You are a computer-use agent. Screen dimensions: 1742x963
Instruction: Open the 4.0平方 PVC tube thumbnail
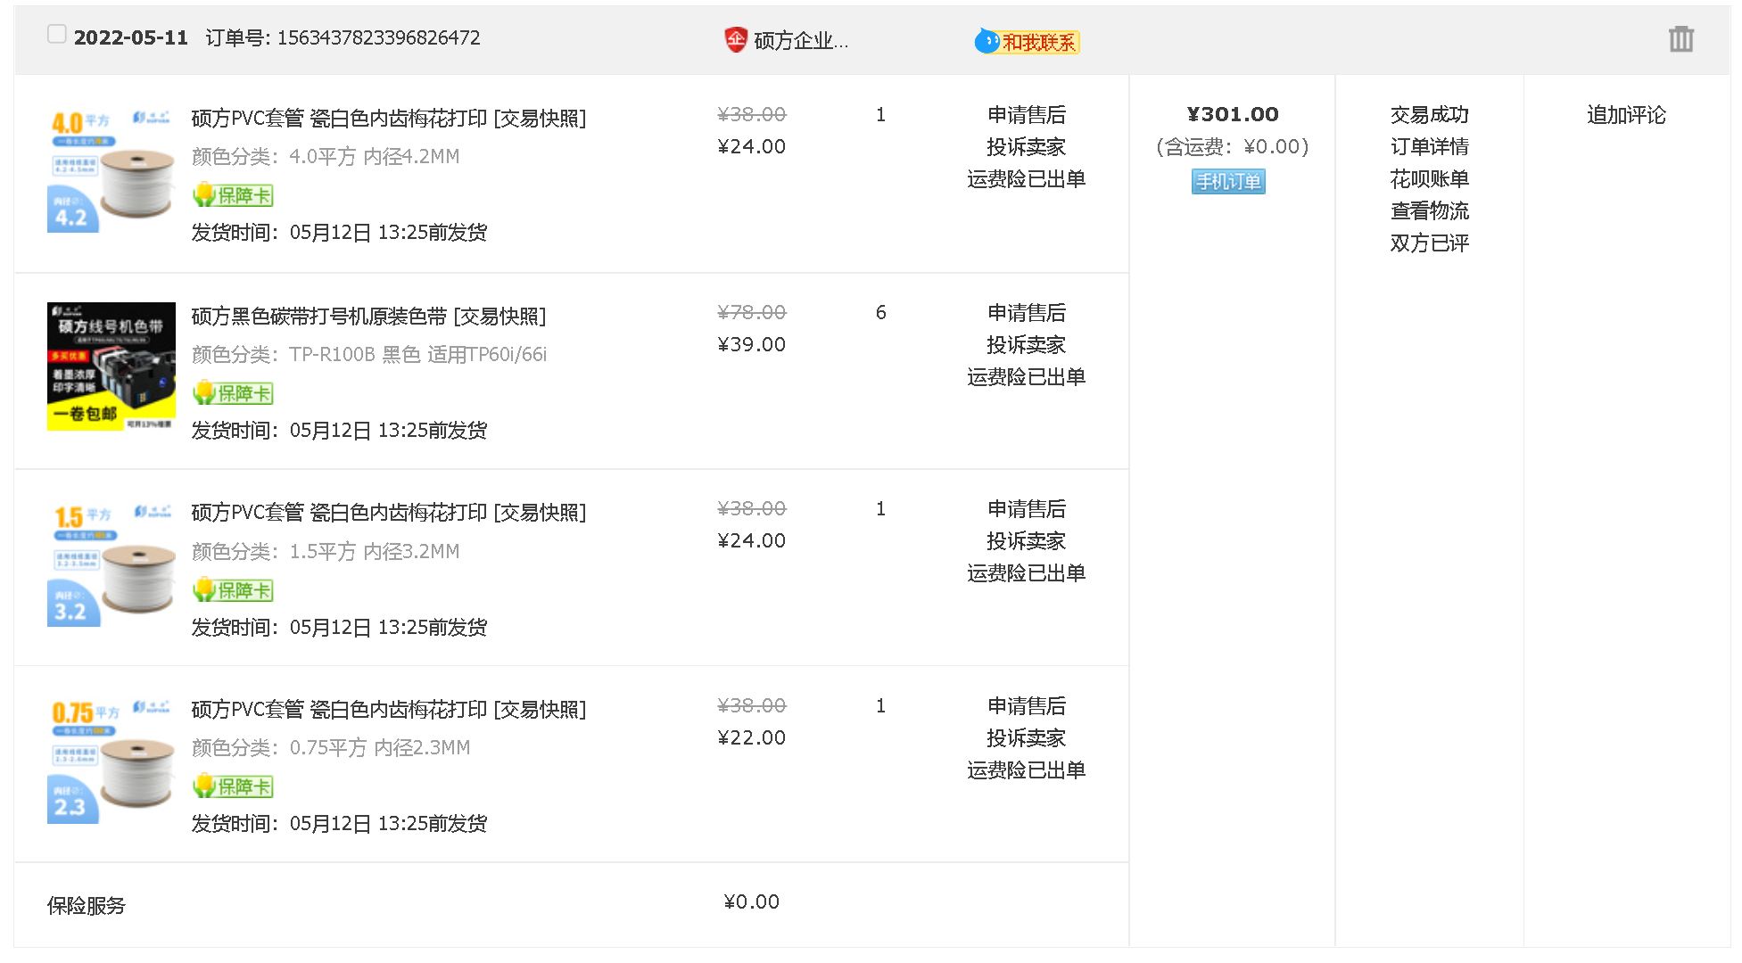(x=111, y=169)
